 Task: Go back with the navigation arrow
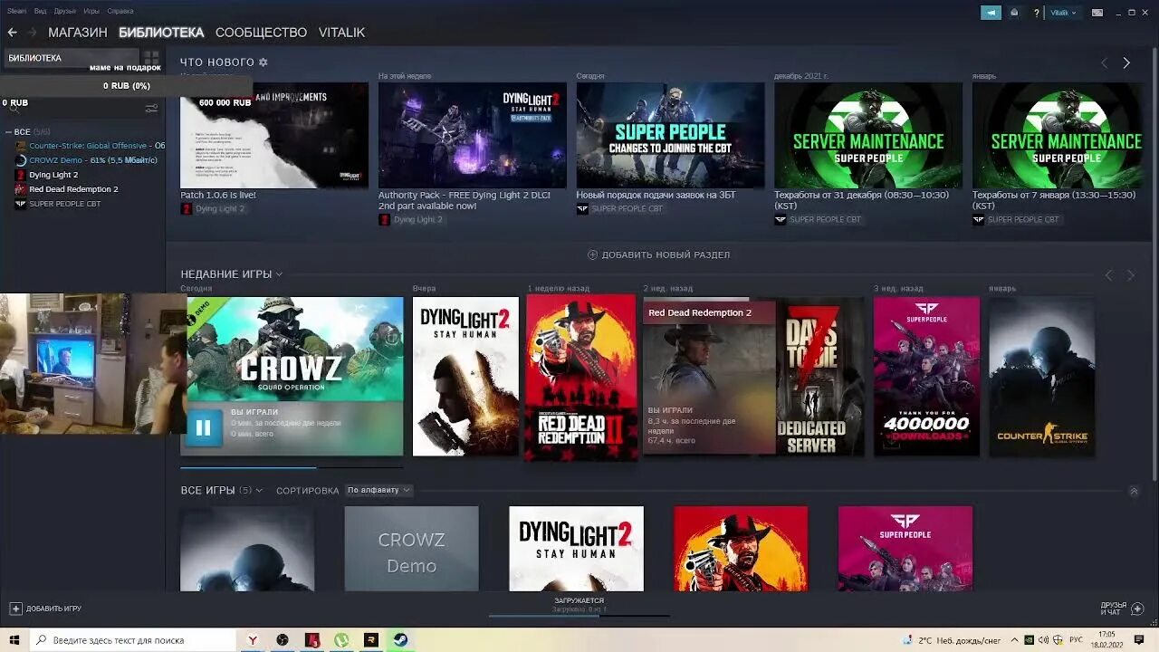coord(12,33)
